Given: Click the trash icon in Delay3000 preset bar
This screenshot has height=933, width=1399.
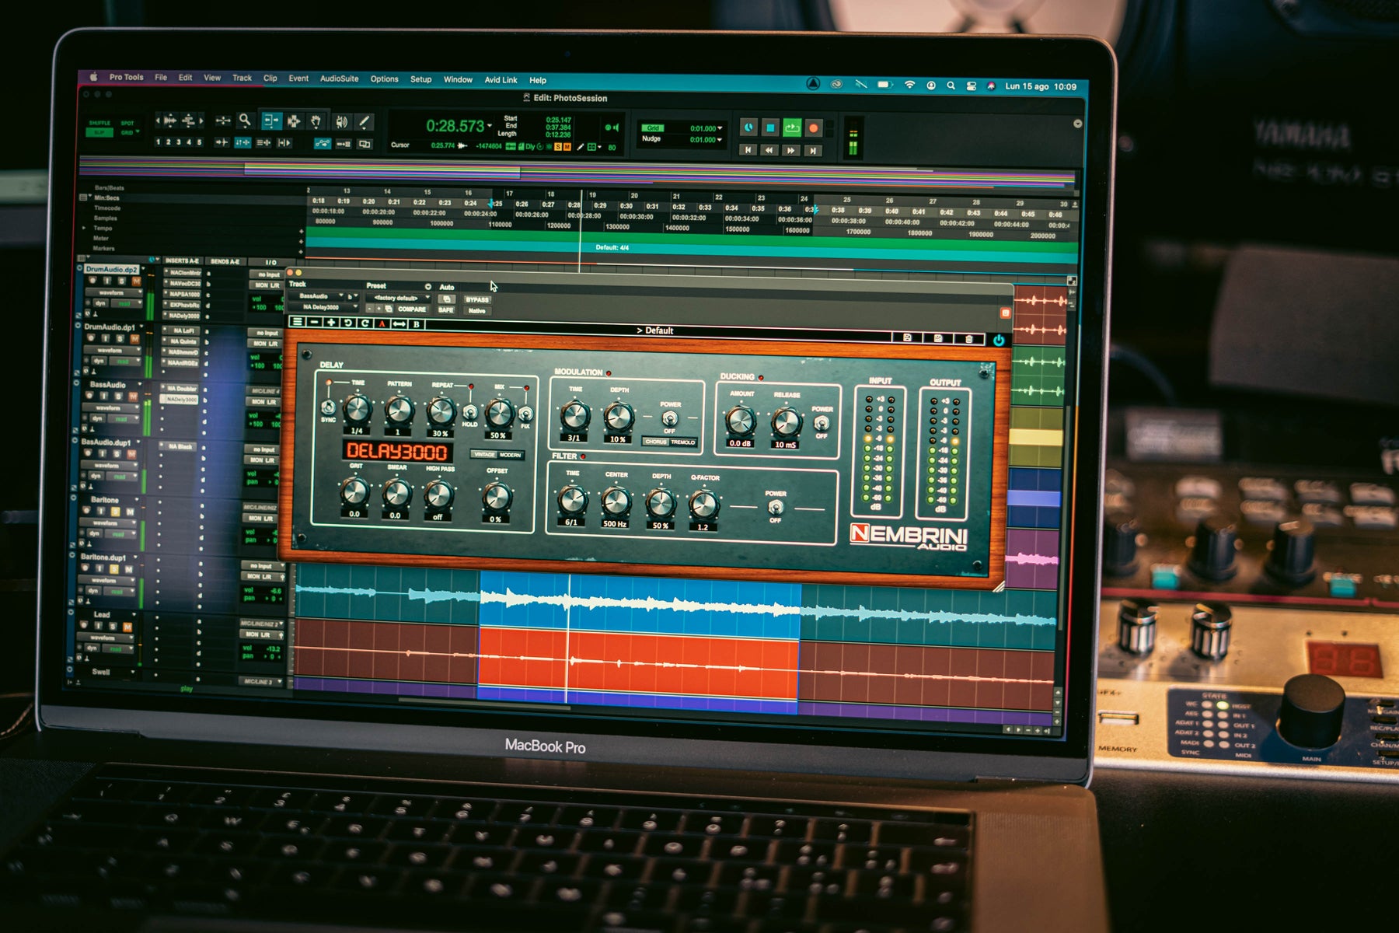Looking at the screenshot, I should click(968, 339).
